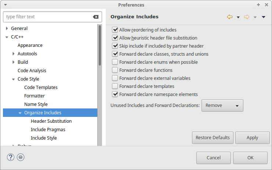The width and height of the screenshot is (272, 170).
Task: Expand the Autotools tree node
Action: (x=14, y=54)
